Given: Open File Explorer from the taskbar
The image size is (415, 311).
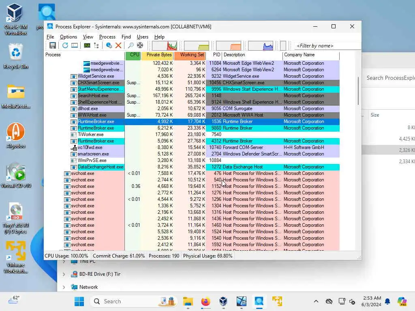Looking at the screenshot, I should (x=188, y=301).
